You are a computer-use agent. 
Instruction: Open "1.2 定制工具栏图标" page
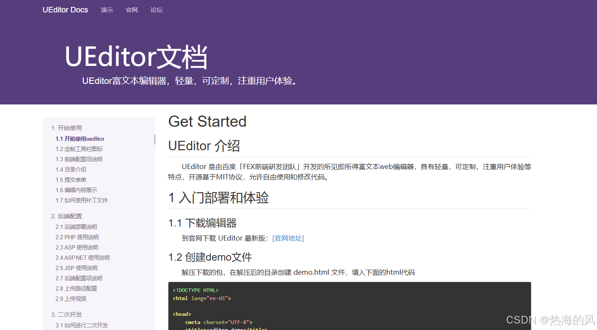click(x=79, y=149)
